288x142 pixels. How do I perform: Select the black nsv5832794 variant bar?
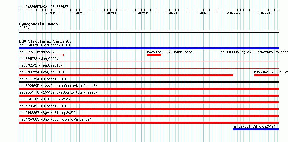pos(149,82)
